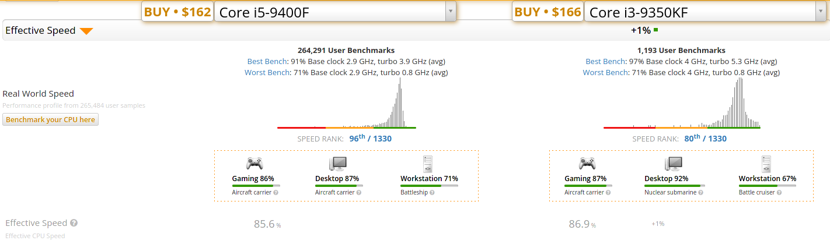Click the help icon next to Effective Speed label
Image resolution: width=830 pixels, height=244 pixels.
click(x=74, y=223)
